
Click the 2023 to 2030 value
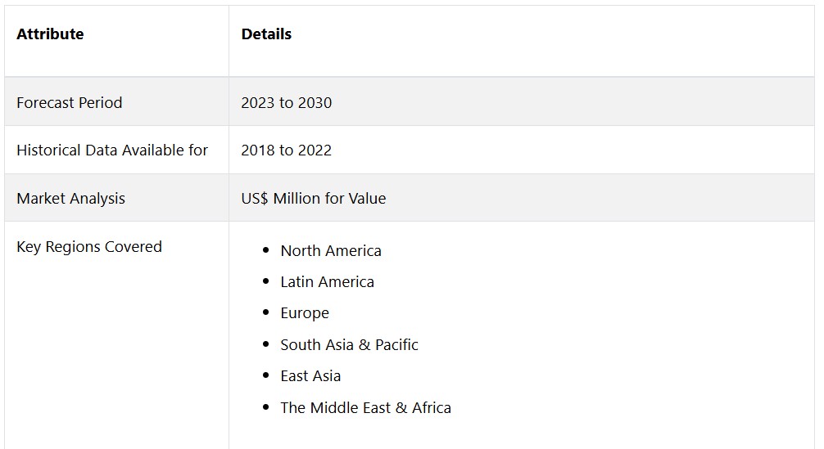pyautogui.click(x=286, y=103)
